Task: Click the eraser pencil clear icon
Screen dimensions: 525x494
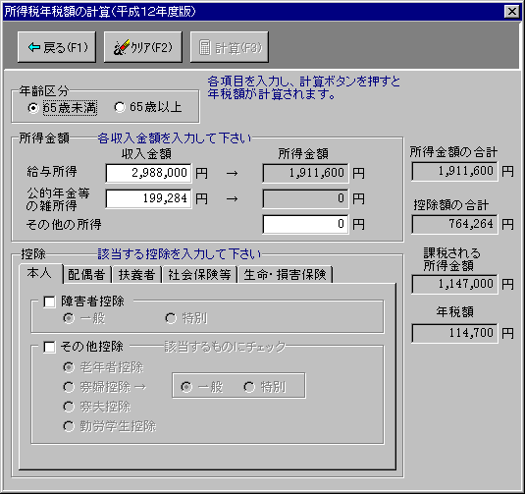Action: [x=122, y=47]
